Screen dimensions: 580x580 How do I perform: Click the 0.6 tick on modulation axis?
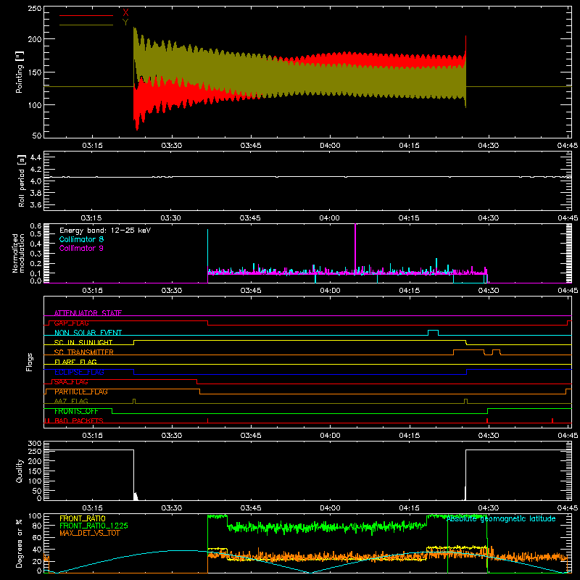(36, 225)
